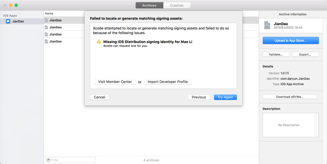Viewport: 327px width, 164px height.
Task: Click the Export button
Action: point(305,54)
